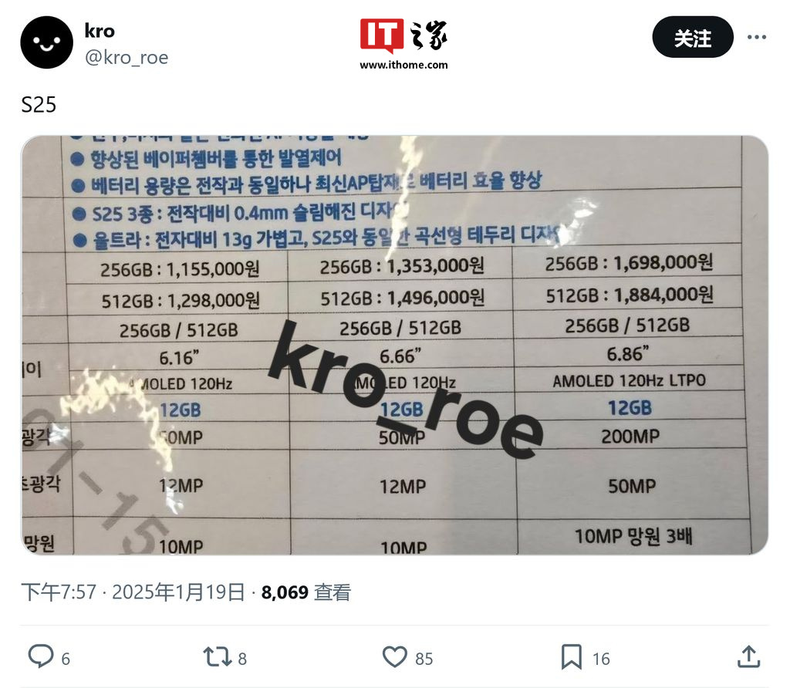790x688 pixels.
Task: Click the tweet timestamp 下午7:57 · 2025年1月19日
Action: click(x=133, y=592)
